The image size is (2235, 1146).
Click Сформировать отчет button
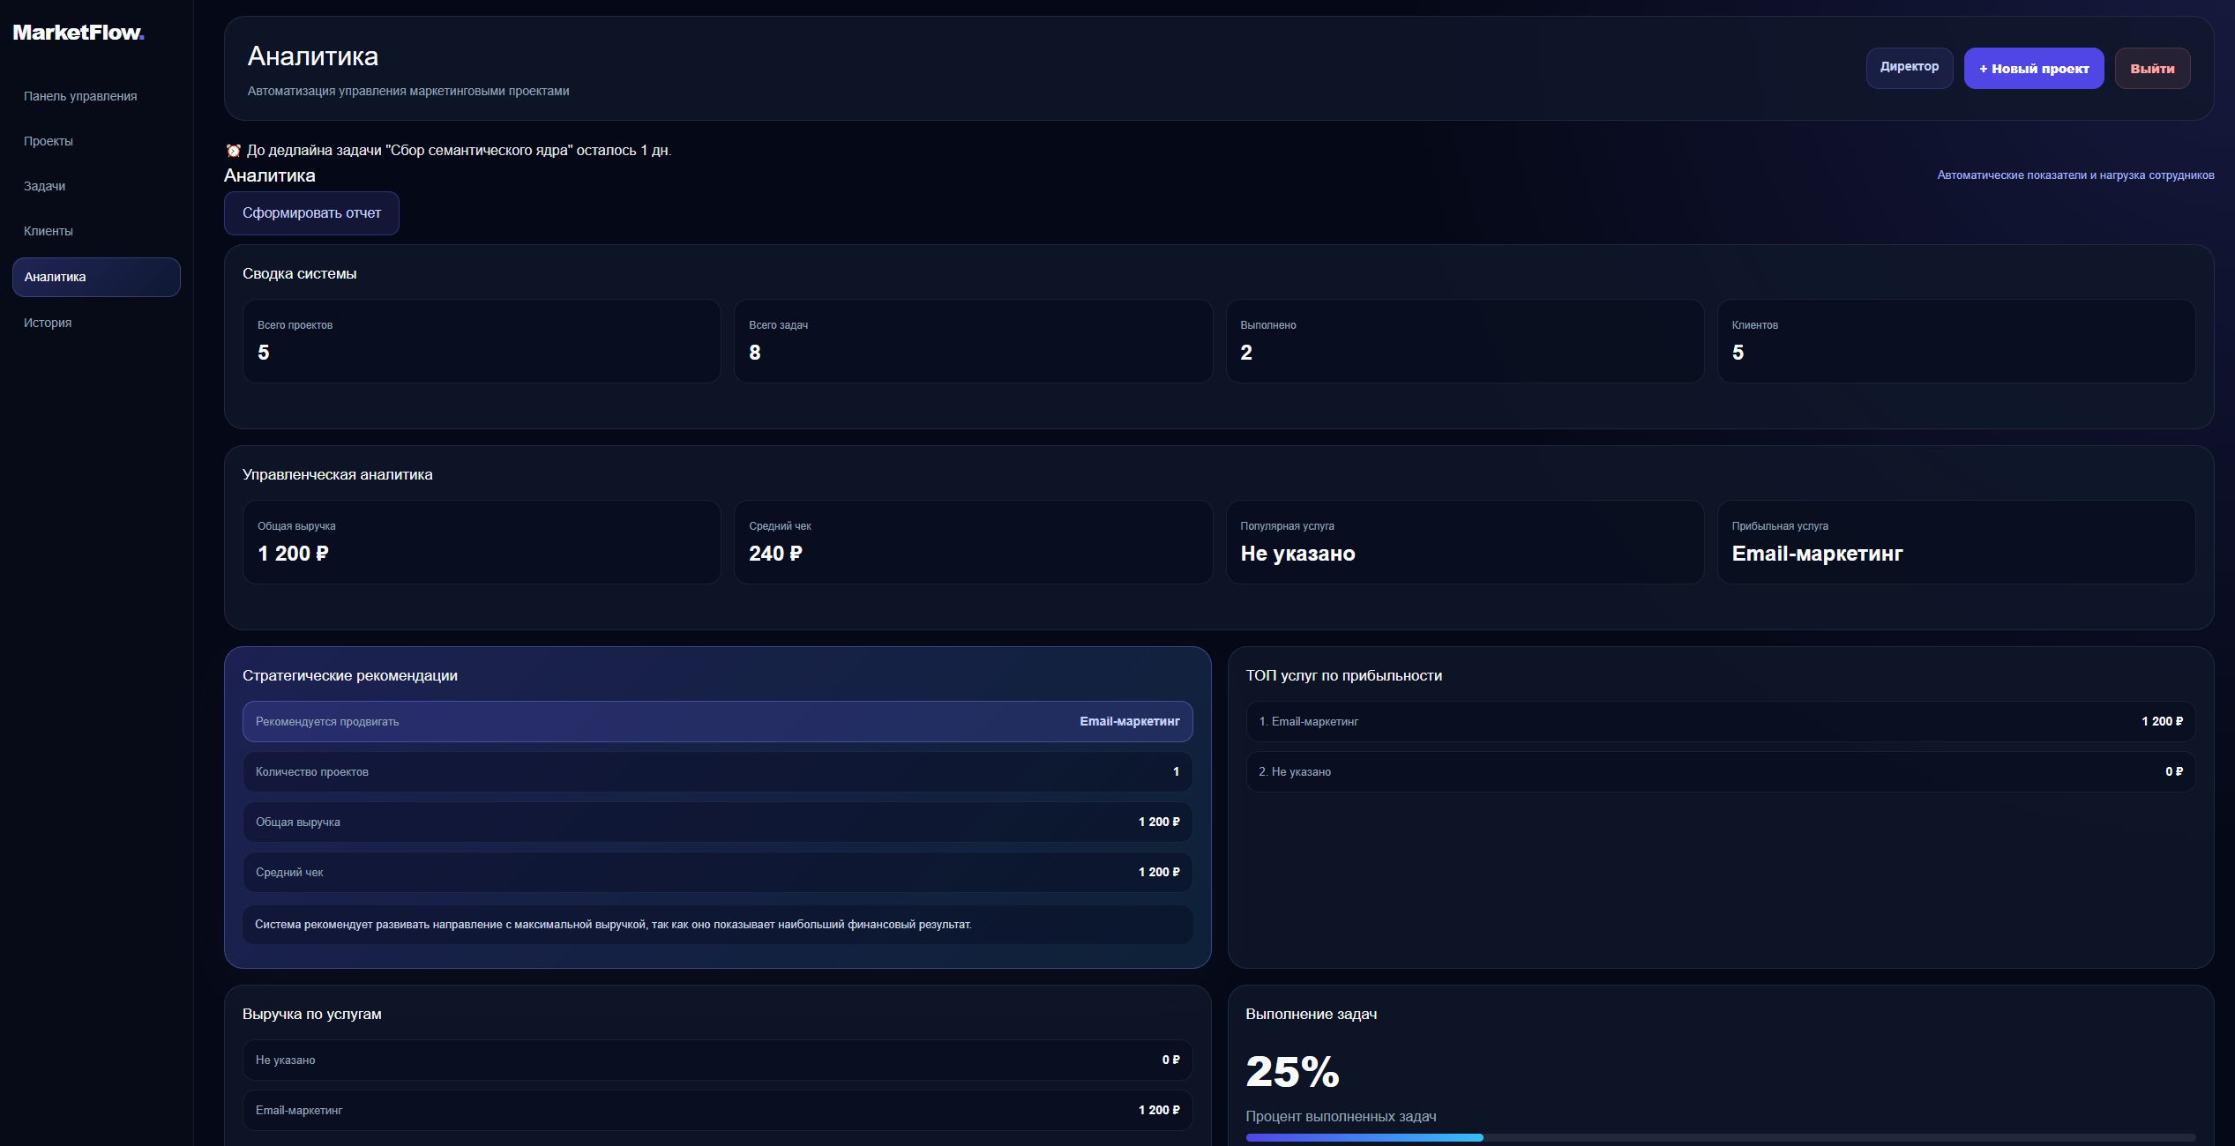[x=311, y=213]
